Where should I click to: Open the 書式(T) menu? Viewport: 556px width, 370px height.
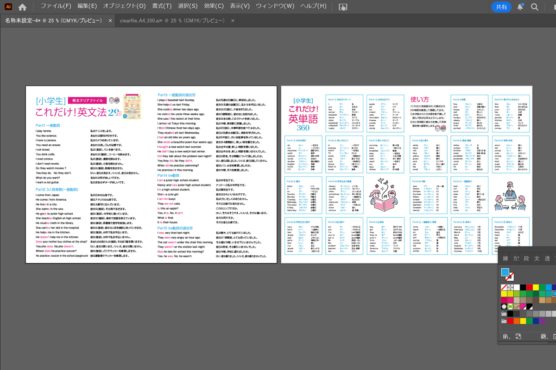tap(162, 6)
